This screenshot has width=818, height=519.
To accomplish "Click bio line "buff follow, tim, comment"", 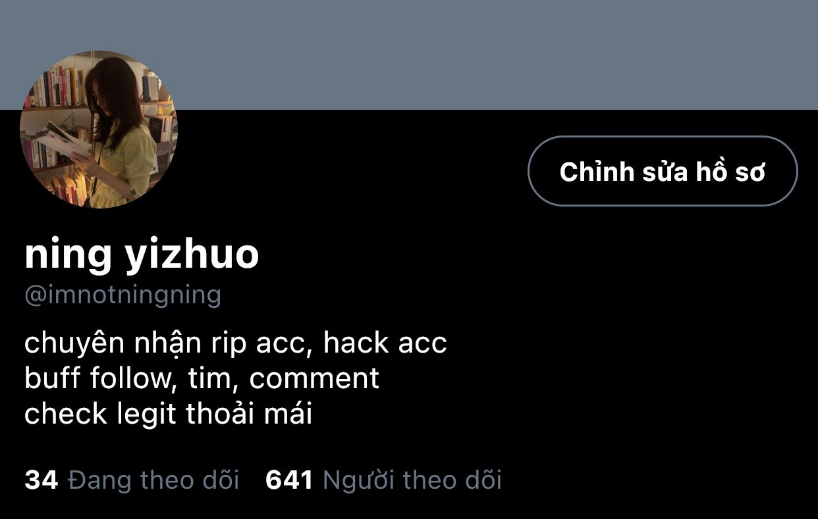I will (202, 380).
